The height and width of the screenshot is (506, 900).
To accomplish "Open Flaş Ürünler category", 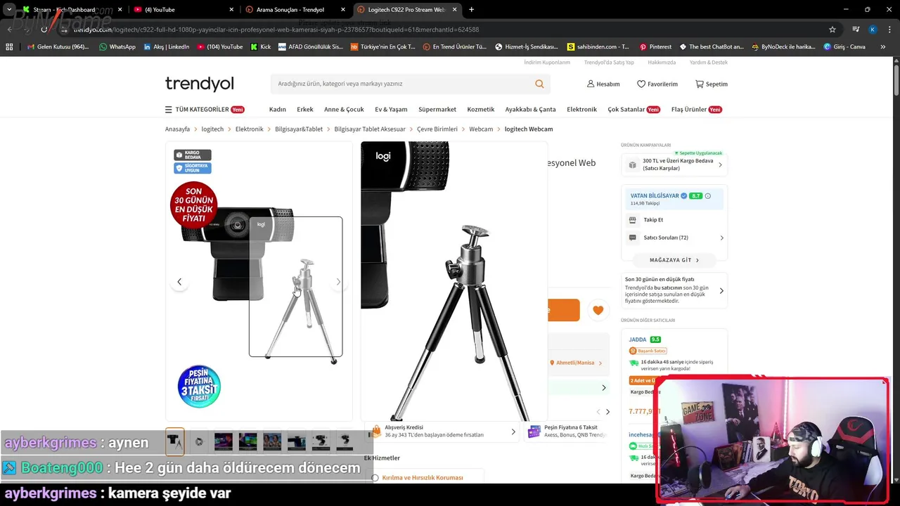I will click(697, 110).
